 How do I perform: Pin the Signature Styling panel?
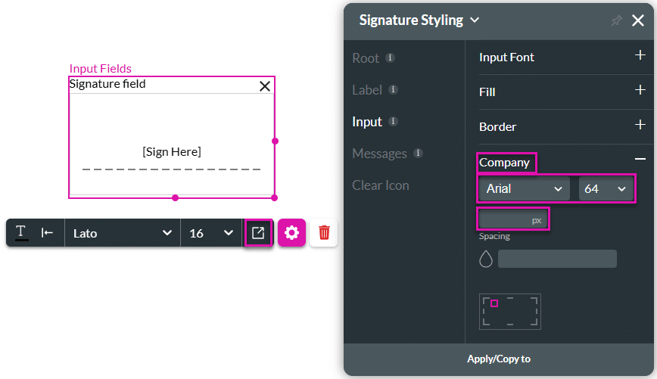click(616, 21)
